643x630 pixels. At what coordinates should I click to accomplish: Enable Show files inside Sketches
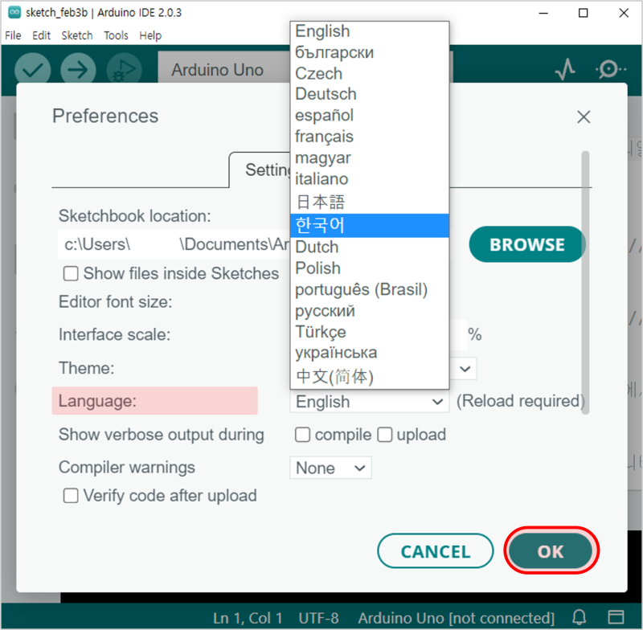70,273
